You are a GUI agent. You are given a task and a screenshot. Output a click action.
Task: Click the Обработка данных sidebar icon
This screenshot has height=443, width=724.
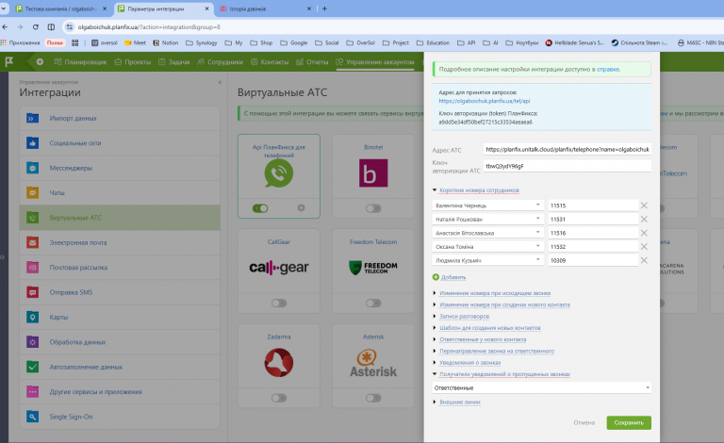[32, 342]
